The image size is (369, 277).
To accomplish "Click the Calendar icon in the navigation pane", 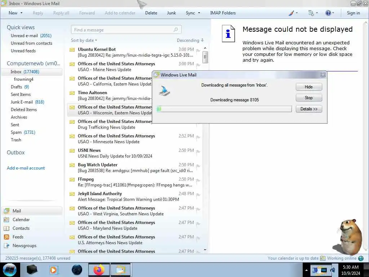I will pos(6,220).
